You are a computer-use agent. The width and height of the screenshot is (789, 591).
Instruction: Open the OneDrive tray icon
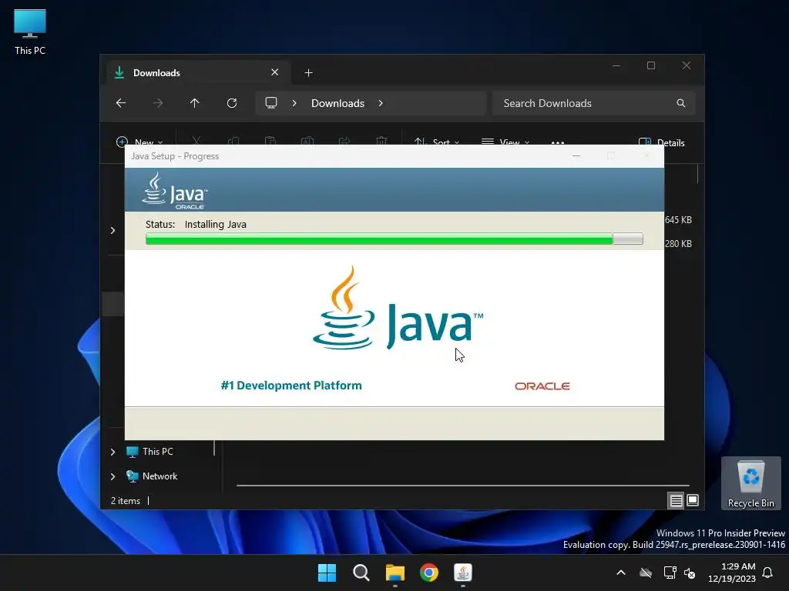click(x=646, y=573)
